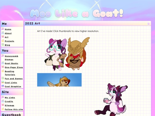Viewport: 155px width, 116px height.
Task: Click the Me section header
Action: pyautogui.click(x=12, y=24)
